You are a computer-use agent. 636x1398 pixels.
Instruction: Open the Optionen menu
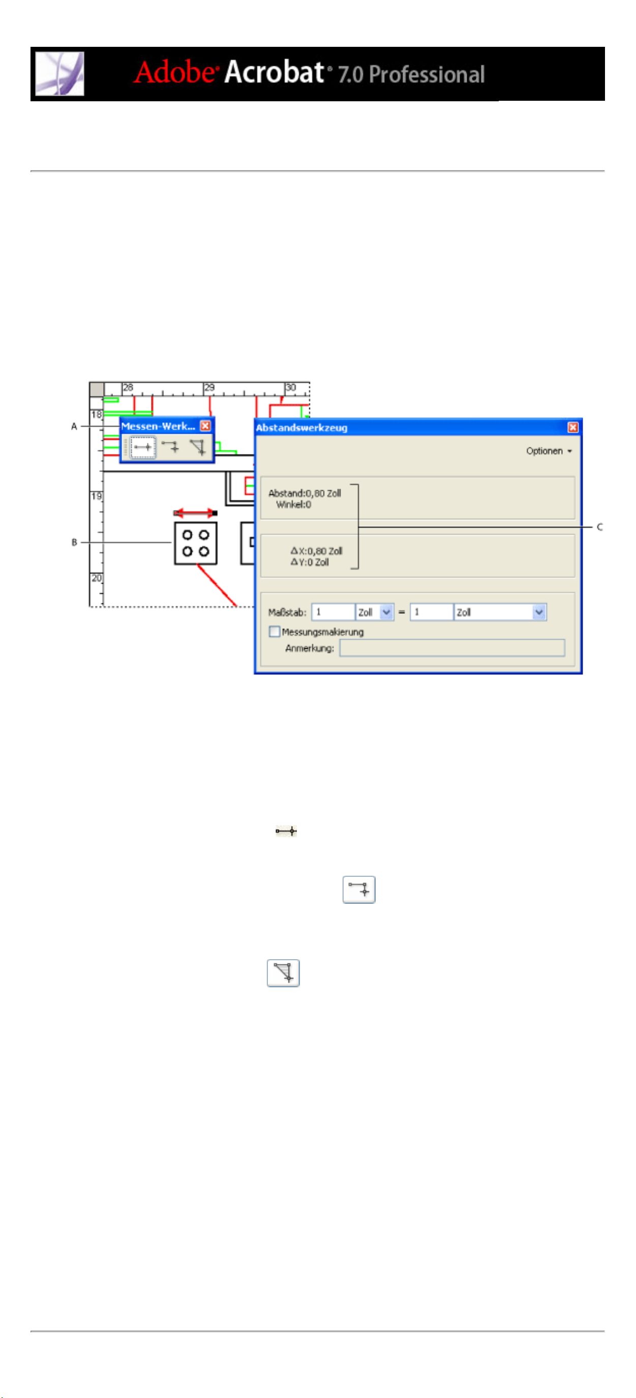(x=549, y=451)
